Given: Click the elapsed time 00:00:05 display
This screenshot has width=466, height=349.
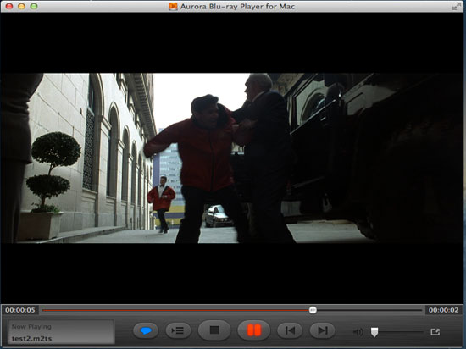Looking at the screenshot, I should pos(20,310).
